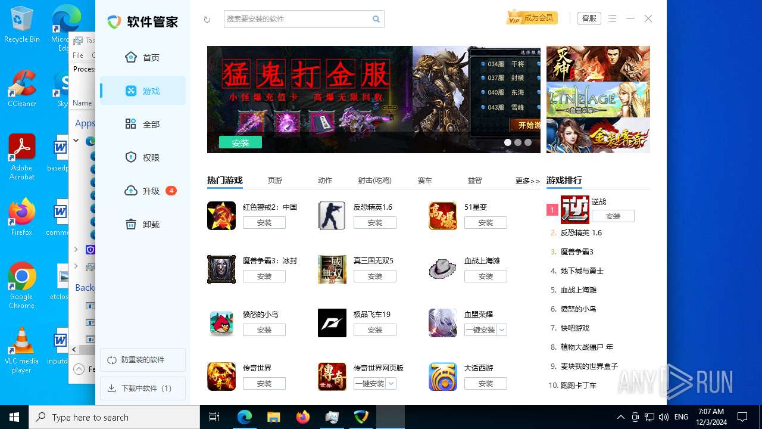Open the Lineage game thumbnail
The image size is (762, 429).
598,100
